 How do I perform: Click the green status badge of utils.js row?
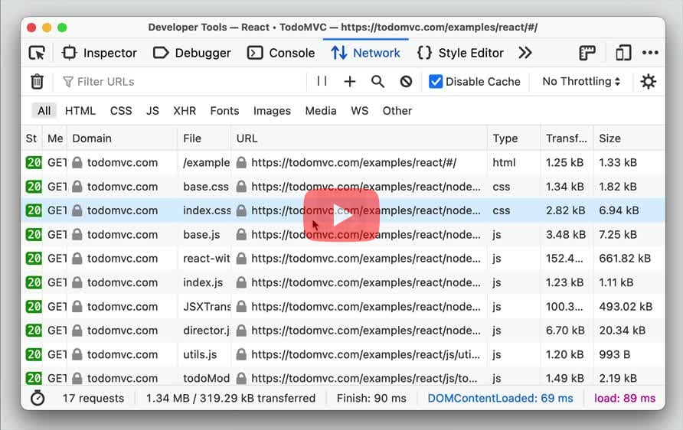(x=34, y=354)
